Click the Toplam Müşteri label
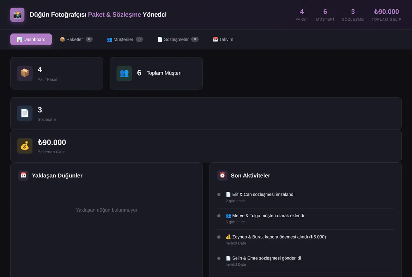The width and height of the screenshot is (412, 277). tap(164, 73)
